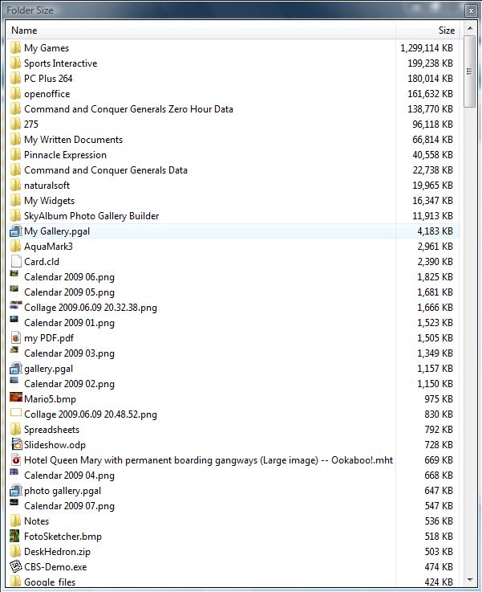The height and width of the screenshot is (592, 482).
Task: Select the Calendar 2009 03.png file name
Action: [x=69, y=353]
